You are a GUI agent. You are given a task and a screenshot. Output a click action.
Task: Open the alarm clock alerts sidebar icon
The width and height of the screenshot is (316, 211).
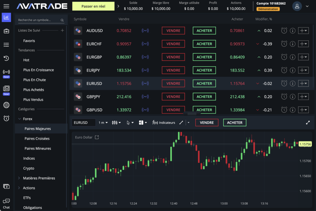pyautogui.click(x=6, y=118)
